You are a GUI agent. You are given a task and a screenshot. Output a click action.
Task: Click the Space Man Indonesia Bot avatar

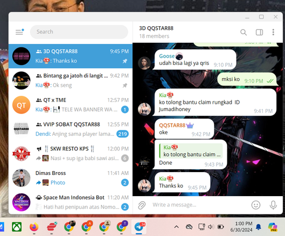tap(21, 202)
